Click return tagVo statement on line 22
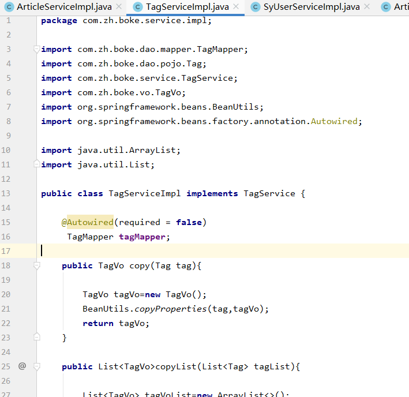This screenshot has width=409, height=397. 116,324
